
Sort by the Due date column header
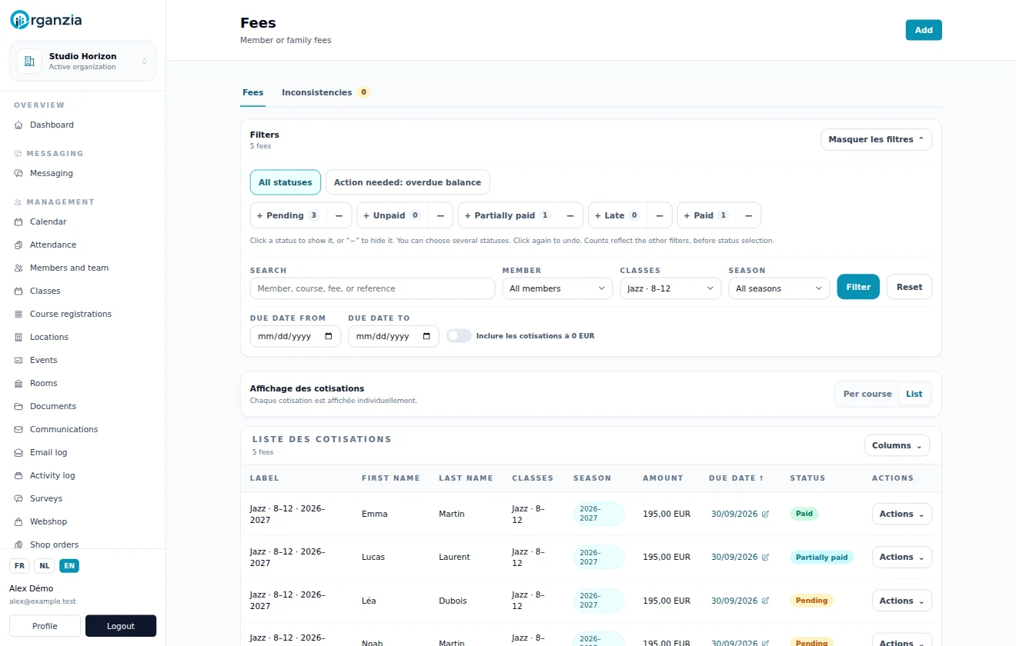coord(736,478)
